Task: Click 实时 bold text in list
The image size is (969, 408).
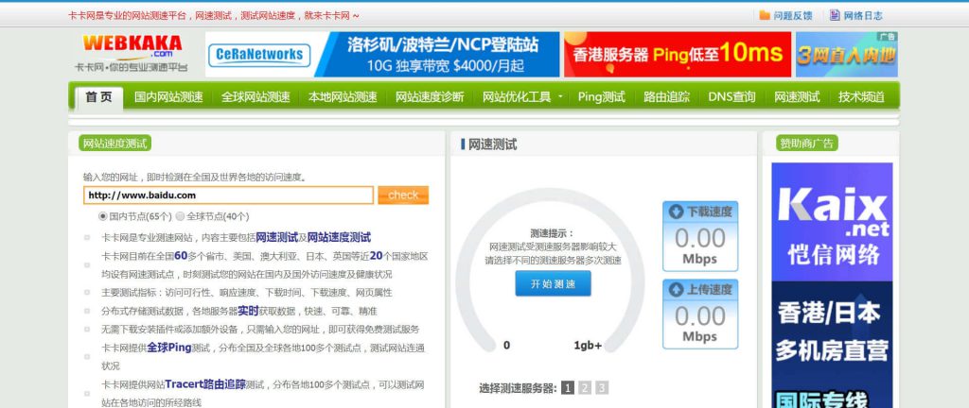Action: (248, 312)
